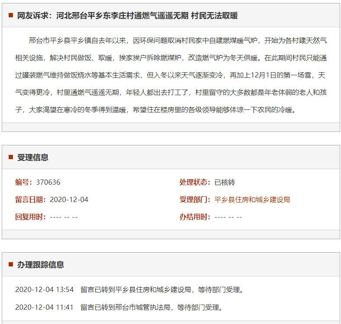Click the case number 370636

tap(48, 182)
